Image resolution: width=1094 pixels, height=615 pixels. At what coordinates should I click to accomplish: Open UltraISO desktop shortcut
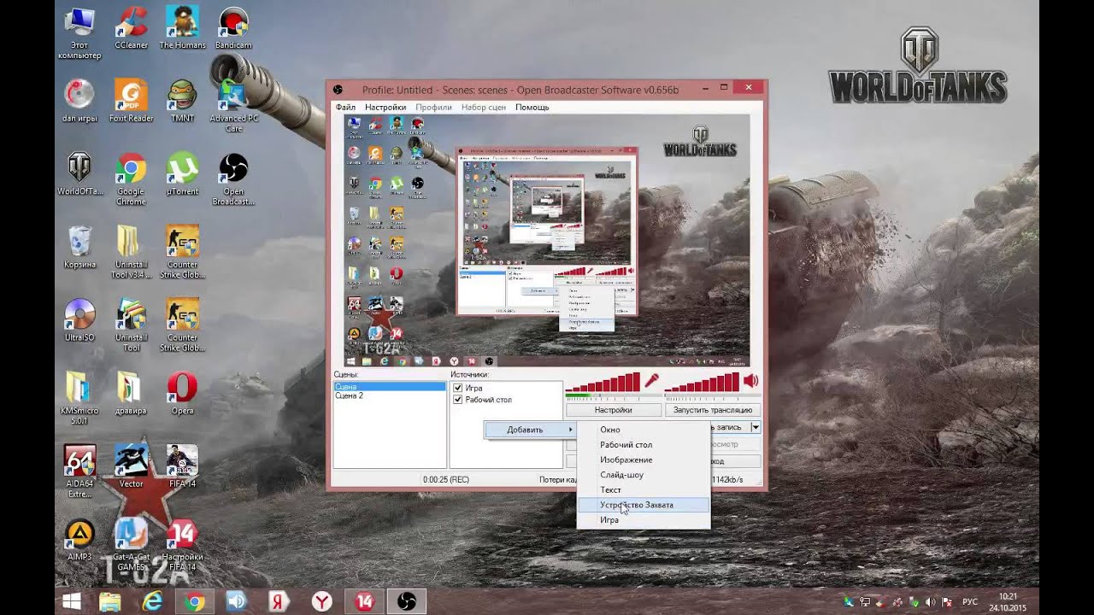tap(79, 320)
